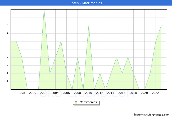
Task: Click the Matrimonios legend label text
Action: tap(88, 102)
